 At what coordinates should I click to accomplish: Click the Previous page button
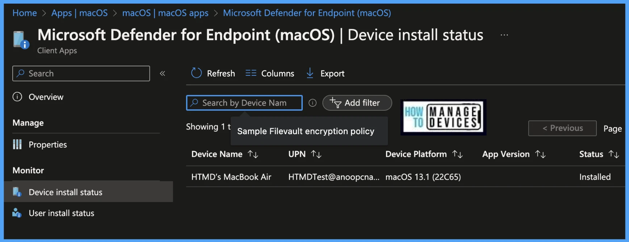[x=562, y=128]
